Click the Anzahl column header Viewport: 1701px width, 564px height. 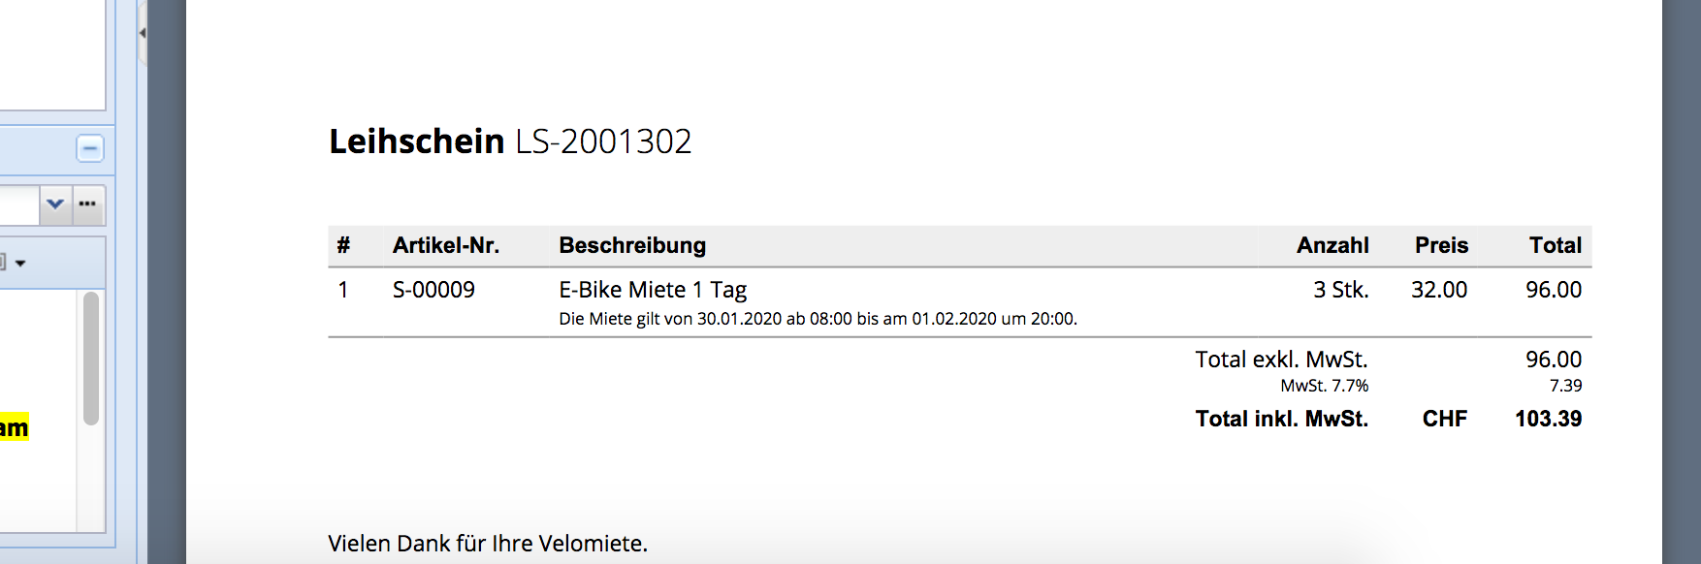click(x=1332, y=245)
